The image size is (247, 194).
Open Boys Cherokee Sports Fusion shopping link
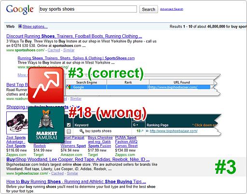tap(100, 142)
